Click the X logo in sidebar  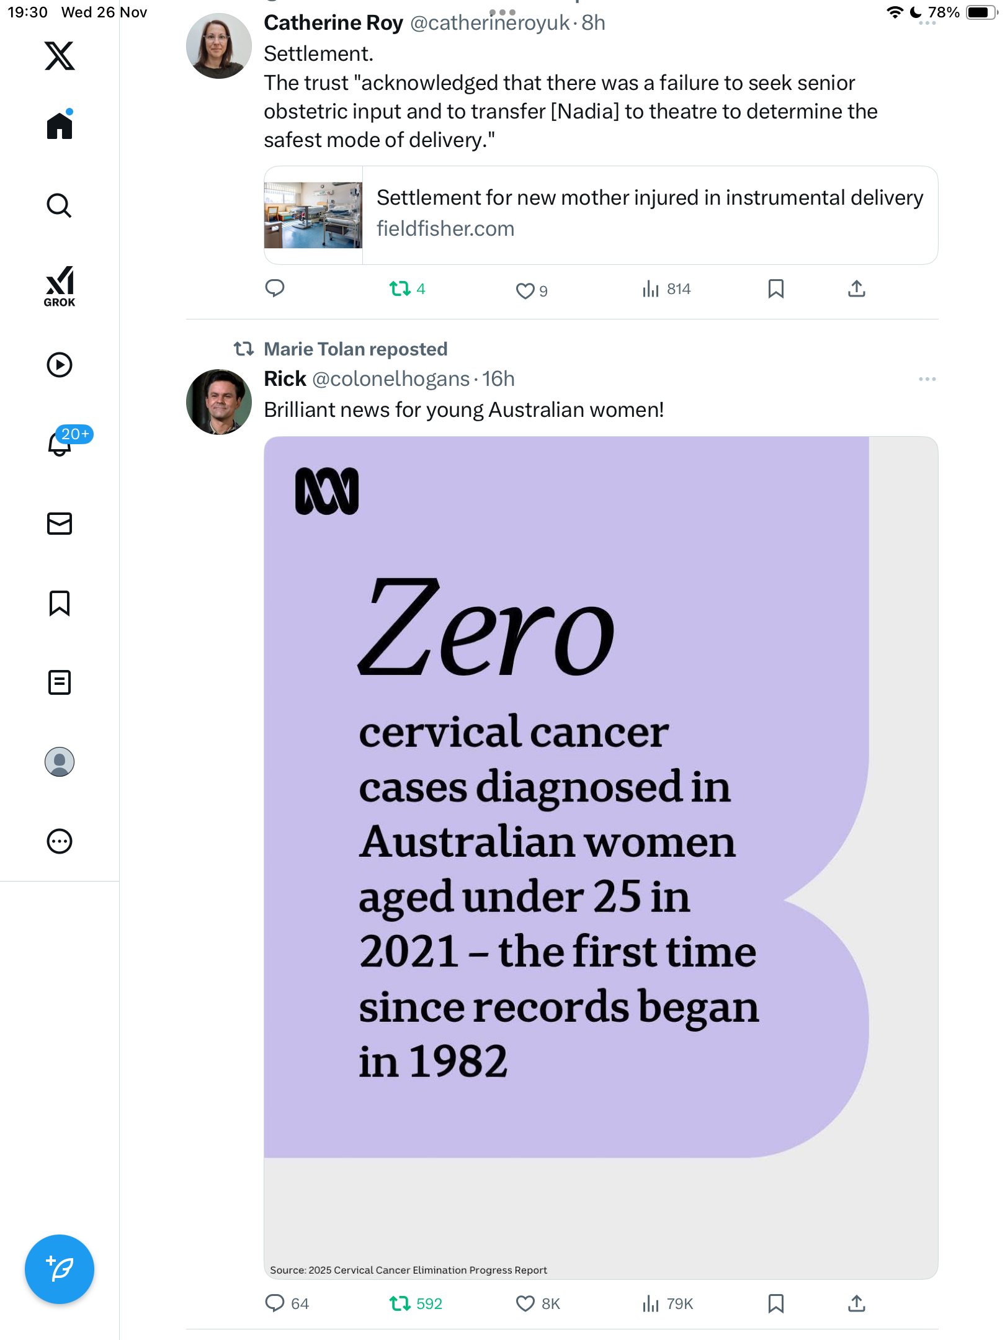pos(60,56)
